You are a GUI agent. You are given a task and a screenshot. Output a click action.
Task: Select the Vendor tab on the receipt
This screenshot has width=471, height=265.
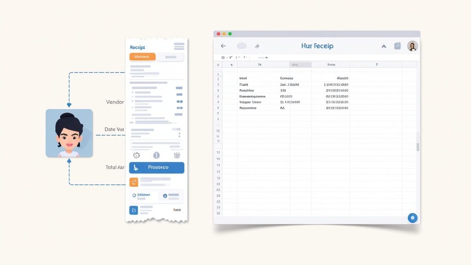click(143, 56)
